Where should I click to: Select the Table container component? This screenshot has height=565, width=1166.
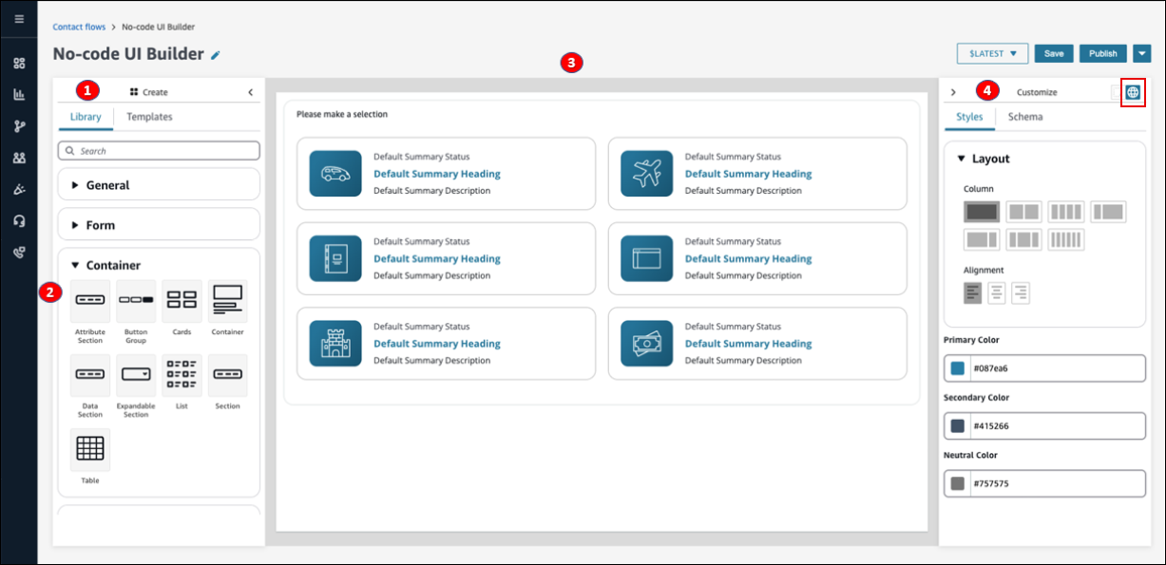click(x=90, y=449)
